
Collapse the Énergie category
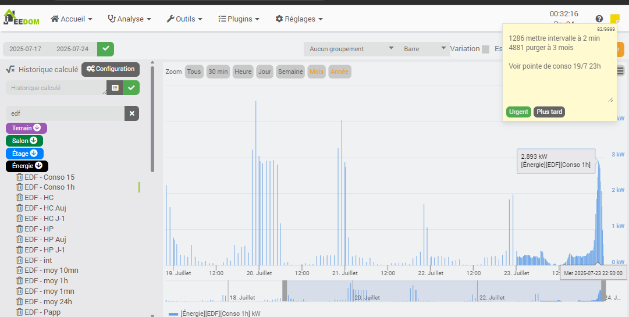tap(27, 166)
